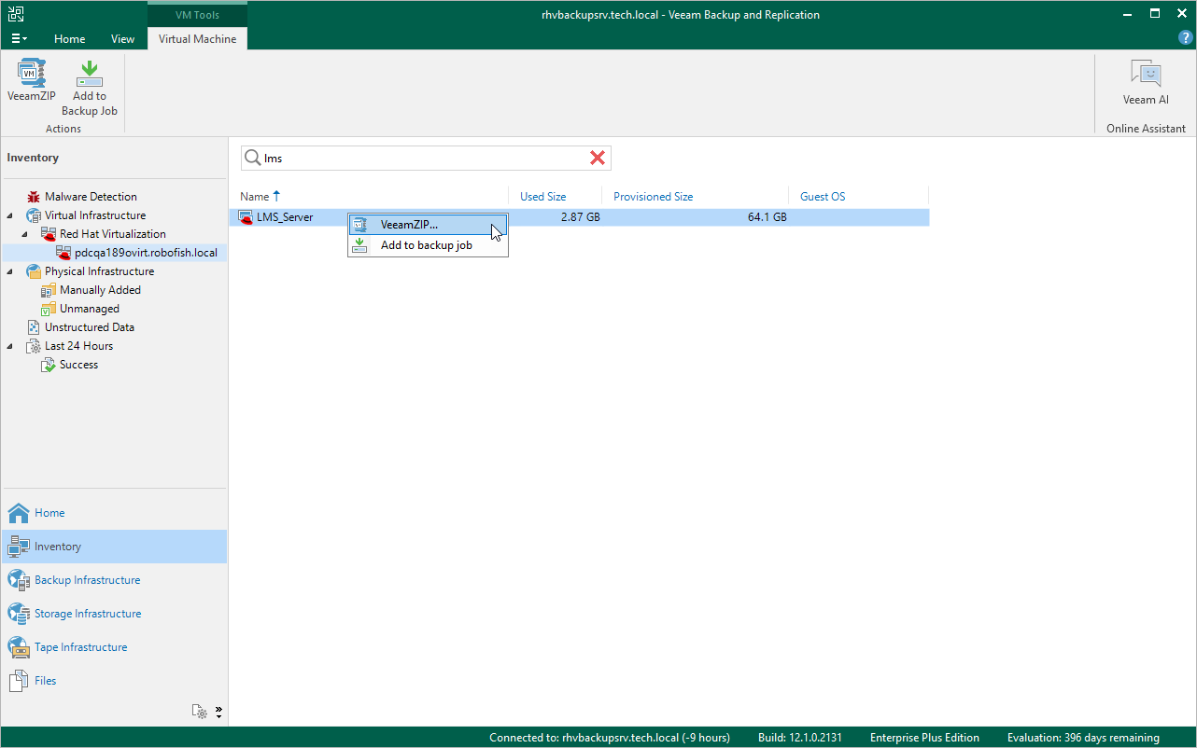Select the Manually Added tree item
1197x748 pixels.
coord(100,290)
